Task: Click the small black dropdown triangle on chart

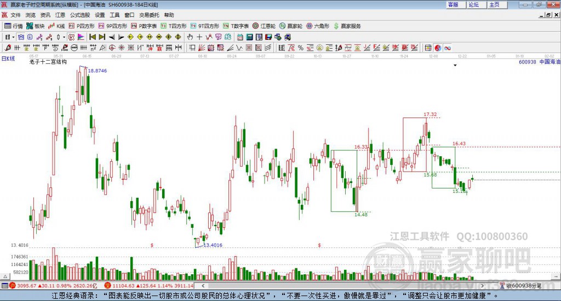Action: [455, 65]
